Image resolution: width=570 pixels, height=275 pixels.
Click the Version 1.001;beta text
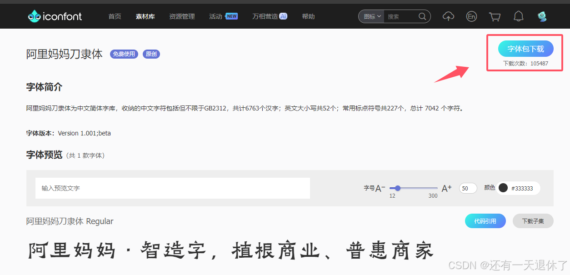point(85,133)
